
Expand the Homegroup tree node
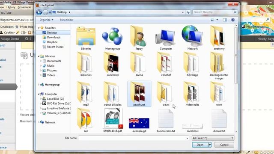(x=39, y=85)
